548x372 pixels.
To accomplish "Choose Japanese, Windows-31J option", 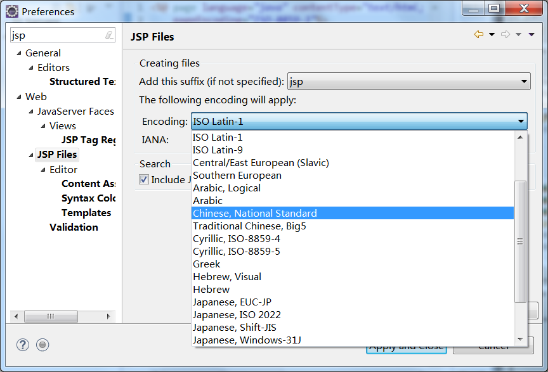I will click(x=353, y=340).
